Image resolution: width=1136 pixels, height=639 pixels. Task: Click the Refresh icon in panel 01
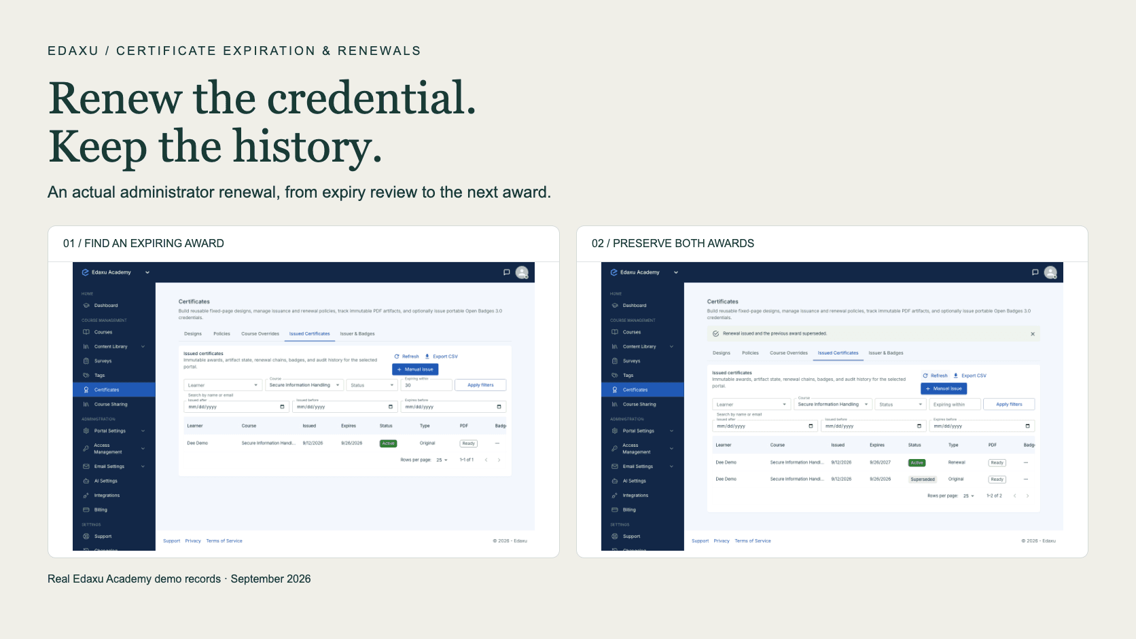pyautogui.click(x=397, y=357)
